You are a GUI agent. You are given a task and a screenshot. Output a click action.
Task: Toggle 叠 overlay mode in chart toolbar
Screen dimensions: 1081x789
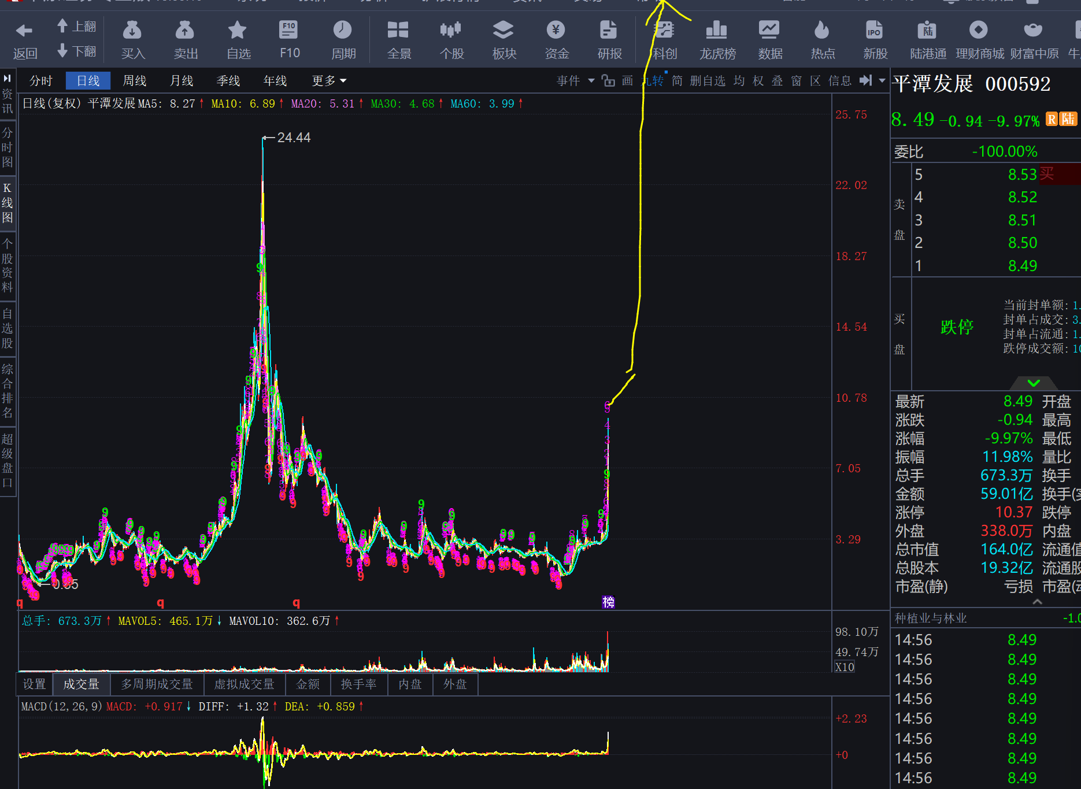click(777, 80)
